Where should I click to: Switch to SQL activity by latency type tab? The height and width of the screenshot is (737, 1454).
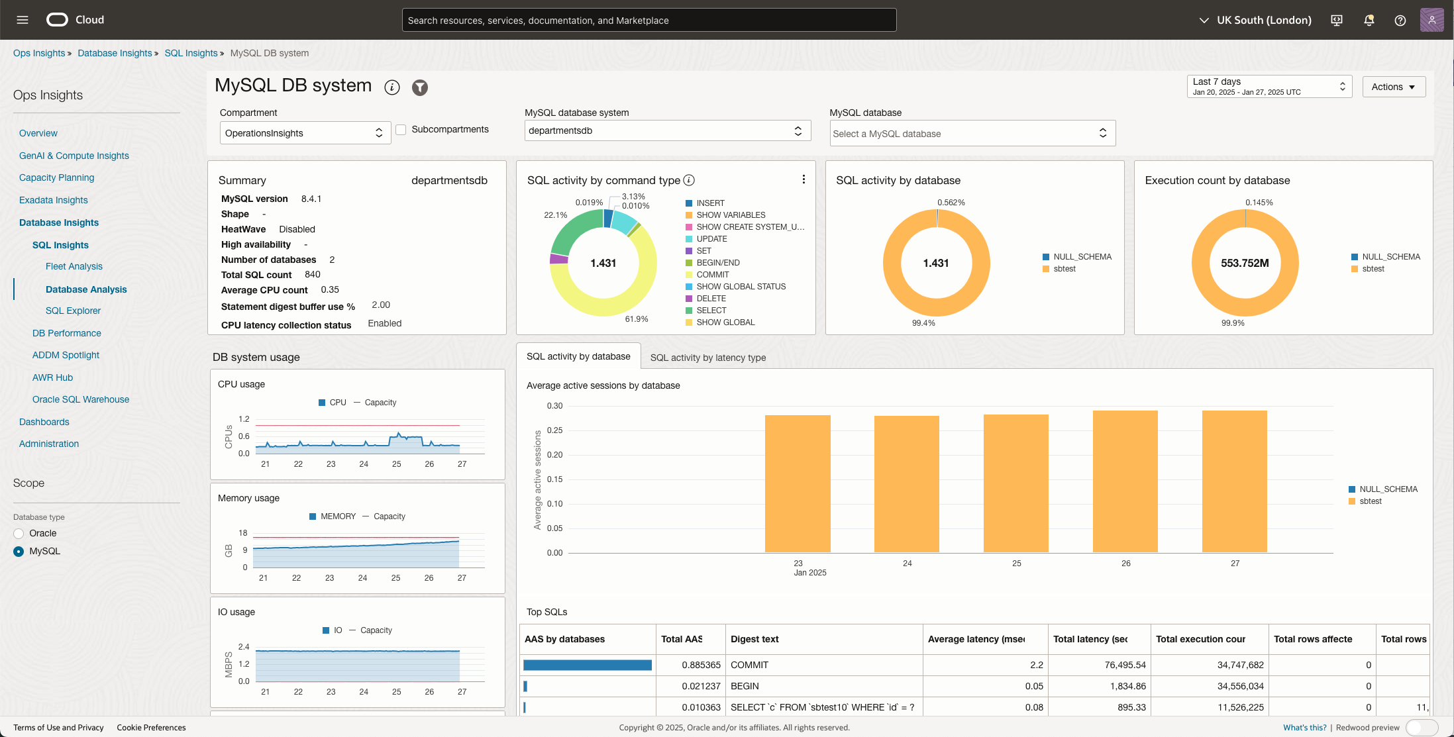(x=707, y=357)
